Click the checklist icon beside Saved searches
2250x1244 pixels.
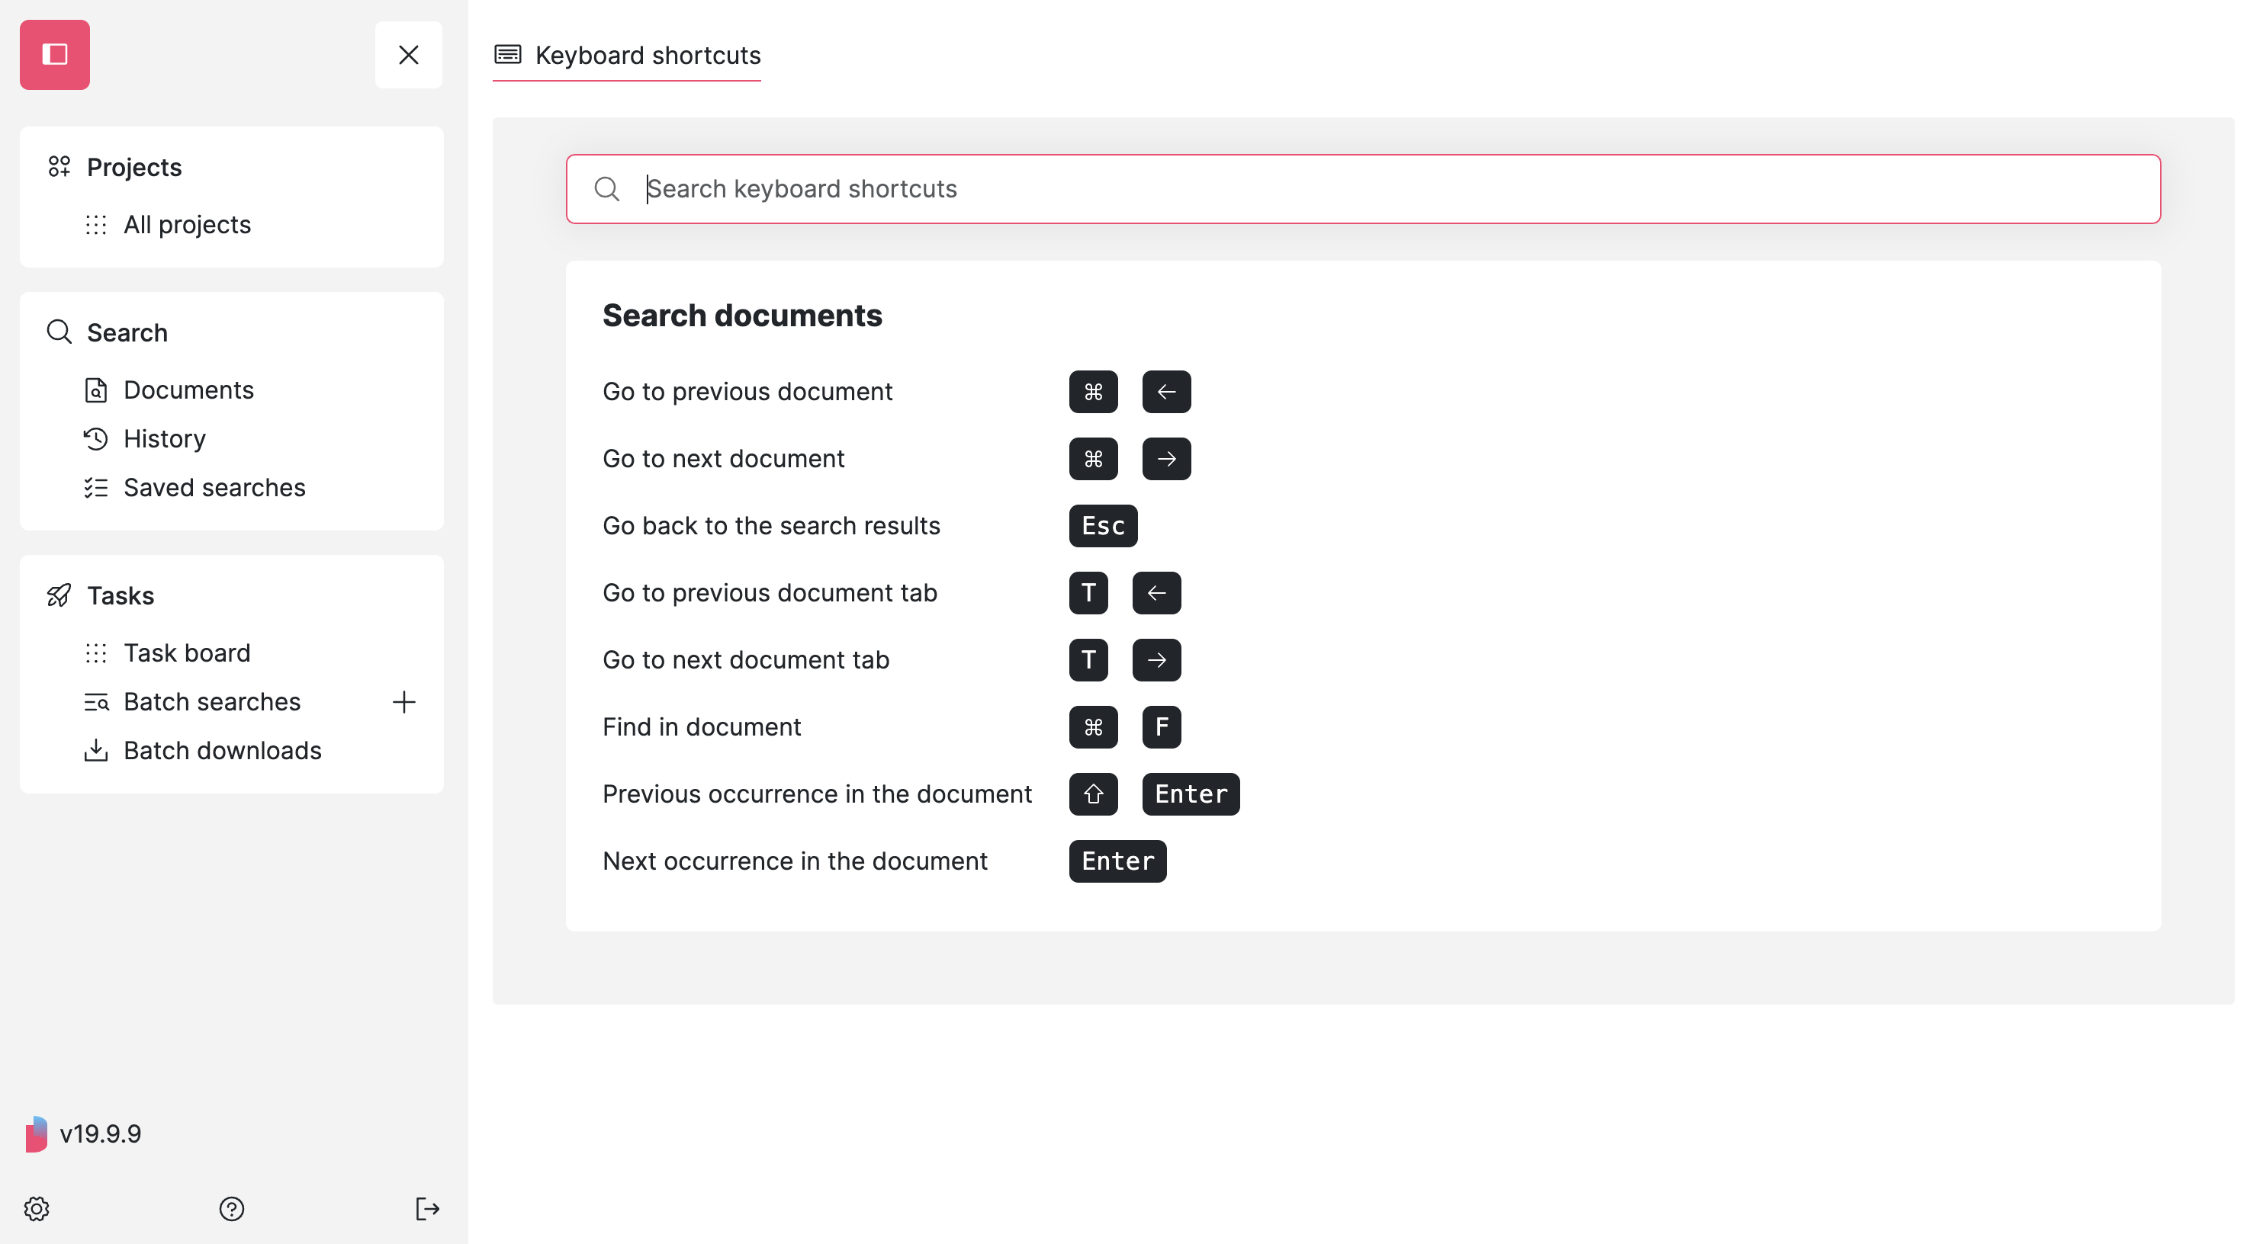(x=96, y=487)
